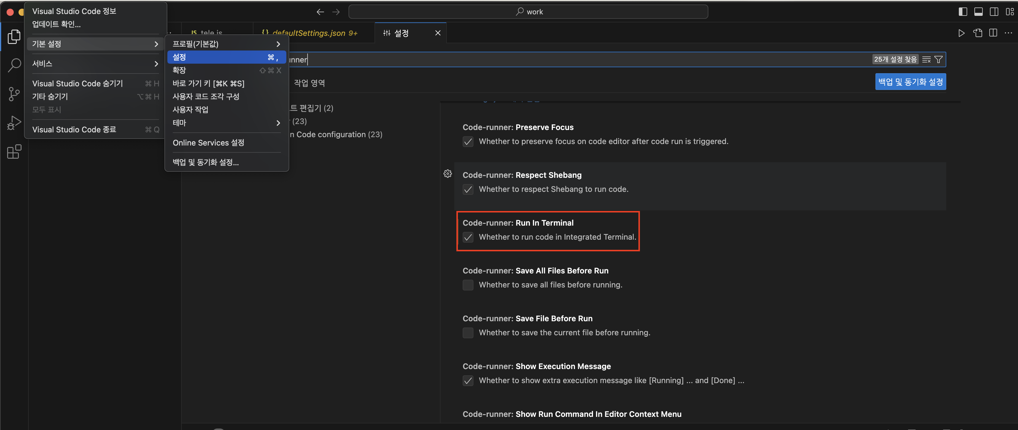Open gear menu for Respect Shebang setting
Screen dimensions: 1018x430
pos(447,174)
